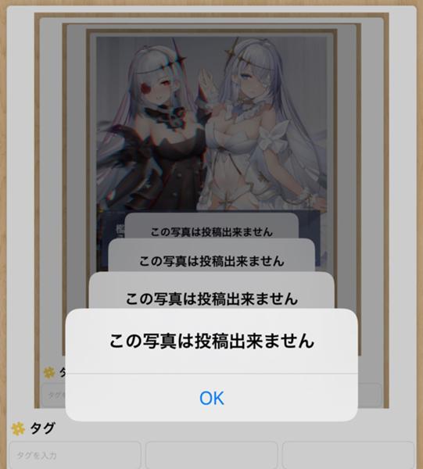Click the red eye patch on the dark-dressed character
The width and height of the screenshot is (423, 469).
click(x=145, y=88)
